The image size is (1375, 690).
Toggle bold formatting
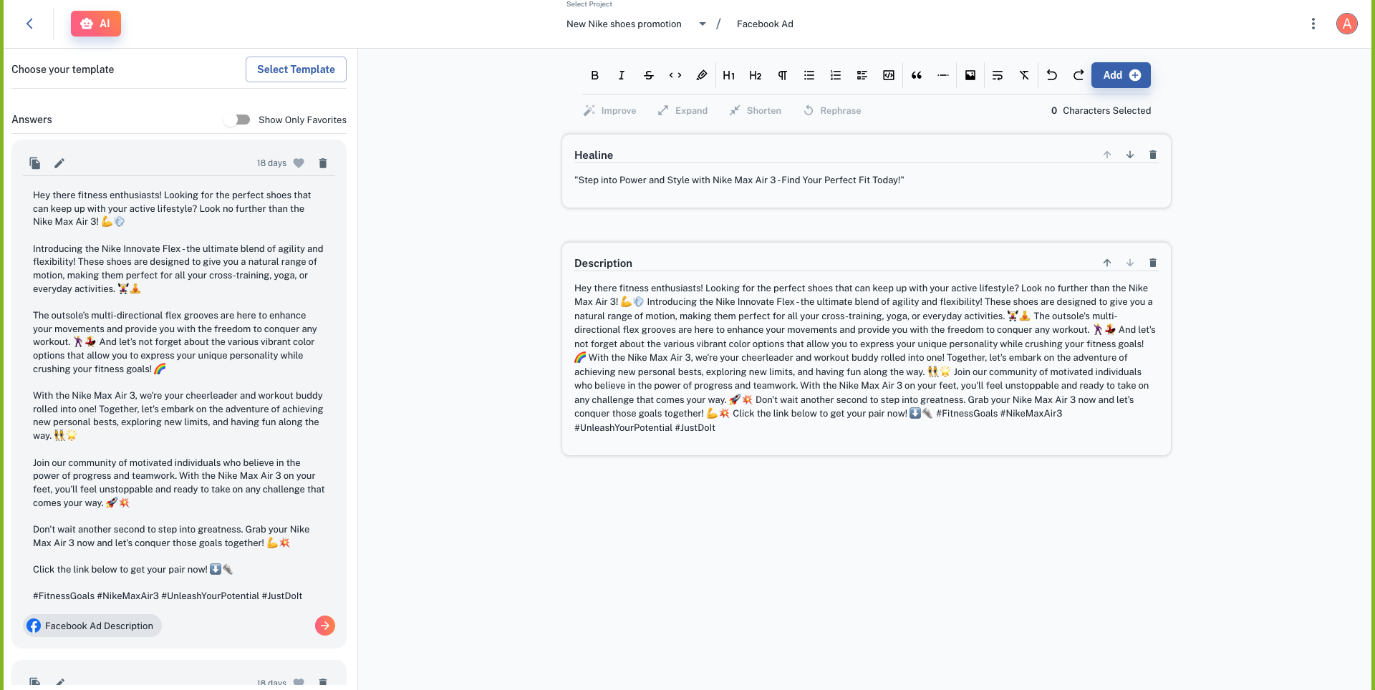pyautogui.click(x=594, y=75)
